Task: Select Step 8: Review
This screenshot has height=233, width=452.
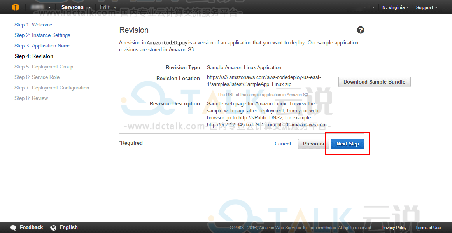Action: (x=31, y=98)
